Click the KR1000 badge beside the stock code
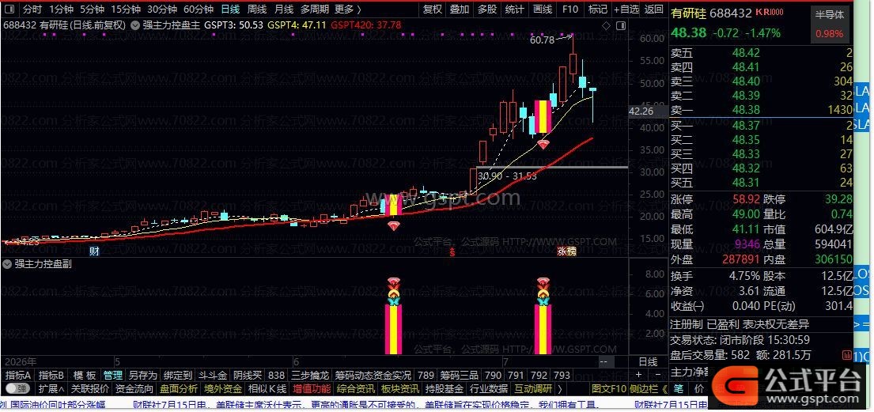The image size is (874, 412). pyautogui.click(x=771, y=12)
